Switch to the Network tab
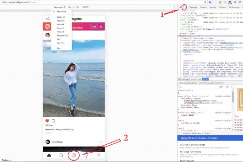Image resolution: width=243 pixels, height=162 pixels. (x=222, y=7)
